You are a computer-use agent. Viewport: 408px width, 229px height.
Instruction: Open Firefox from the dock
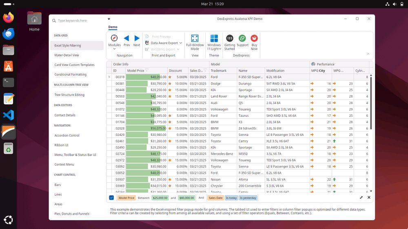(8, 17)
